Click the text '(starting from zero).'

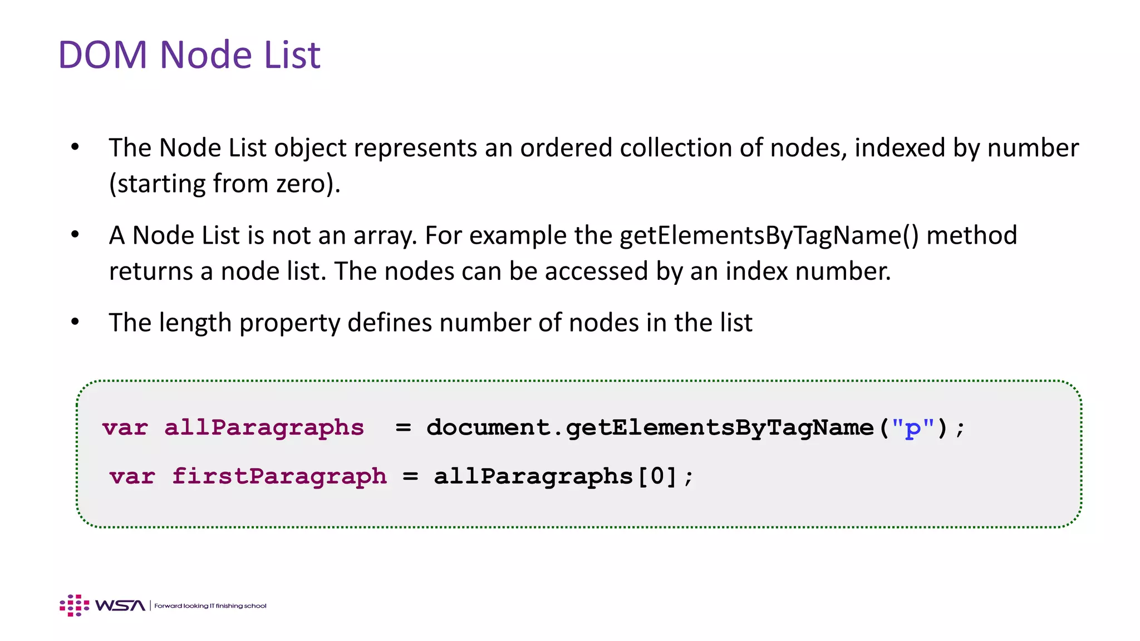[x=224, y=184]
